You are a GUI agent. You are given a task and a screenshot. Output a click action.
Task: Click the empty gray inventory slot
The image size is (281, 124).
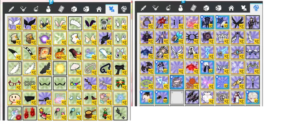coord(177,97)
